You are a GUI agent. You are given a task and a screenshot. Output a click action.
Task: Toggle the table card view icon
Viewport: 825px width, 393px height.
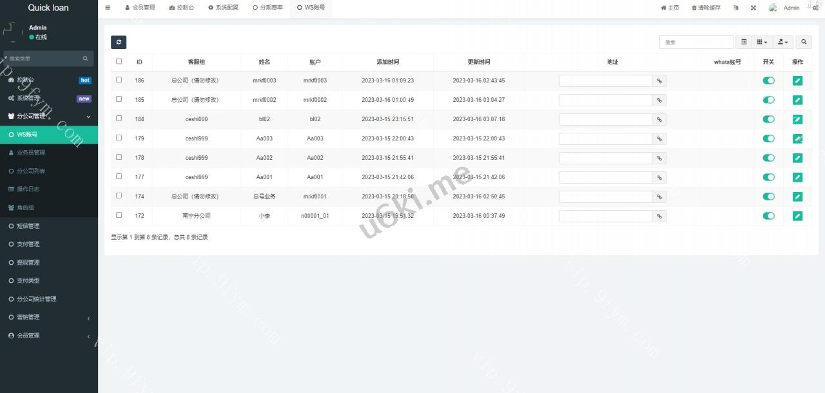744,43
